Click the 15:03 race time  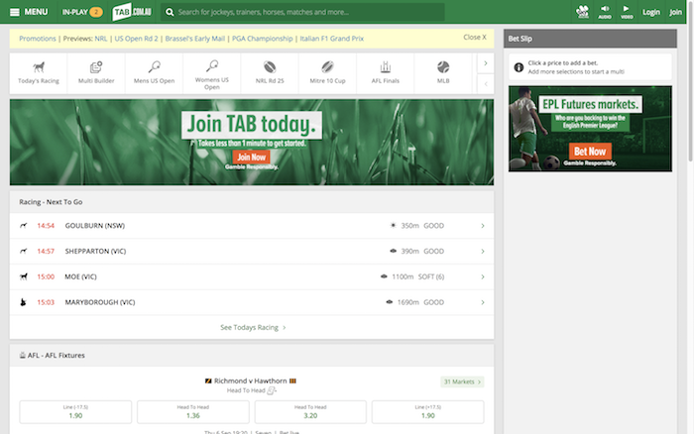(46, 302)
